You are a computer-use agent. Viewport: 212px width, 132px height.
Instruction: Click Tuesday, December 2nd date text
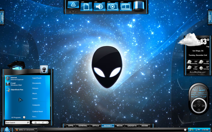click(x=198, y=55)
